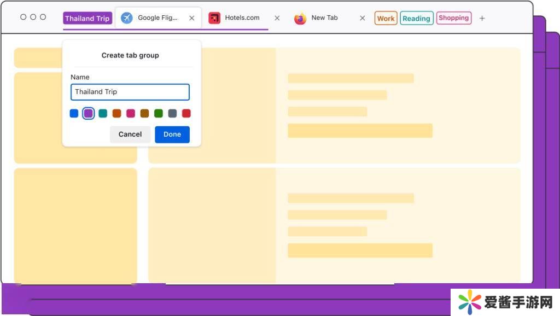
Task: Expand the collapsed Shopping tab group
Action: (x=453, y=18)
